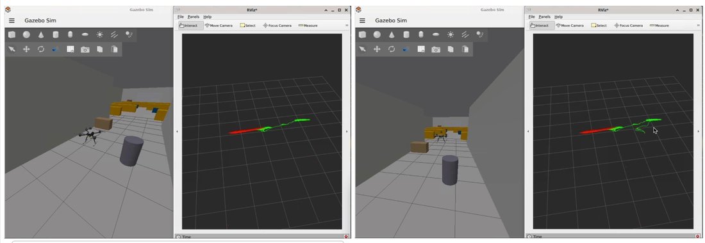Image resolution: width=705 pixels, height=243 pixels.
Task: Insert a capsule shape in right Gazebo window
Action: click(x=421, y=35)
